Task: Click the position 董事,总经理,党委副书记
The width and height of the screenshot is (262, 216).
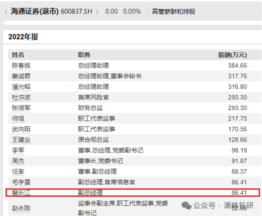Action: click(111, 150)
